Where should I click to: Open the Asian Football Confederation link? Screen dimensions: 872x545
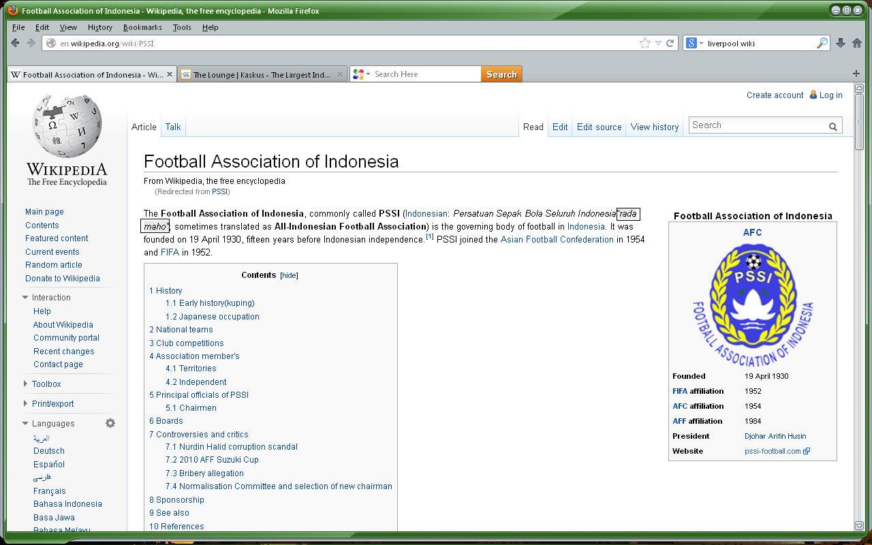click(x=557, y=240)
